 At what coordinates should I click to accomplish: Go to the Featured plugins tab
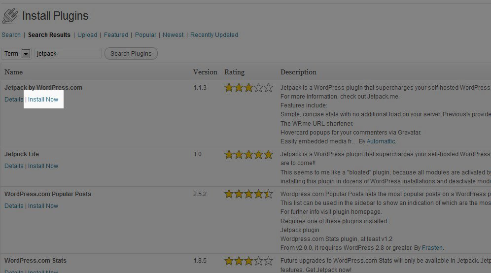116,35
